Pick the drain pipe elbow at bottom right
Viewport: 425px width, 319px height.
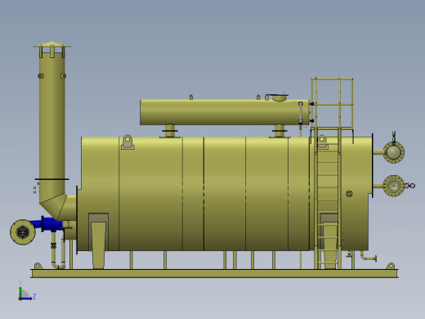tap(368, 257)
